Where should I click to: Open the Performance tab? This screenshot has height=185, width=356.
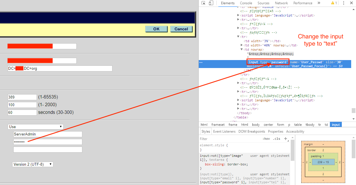303,3
